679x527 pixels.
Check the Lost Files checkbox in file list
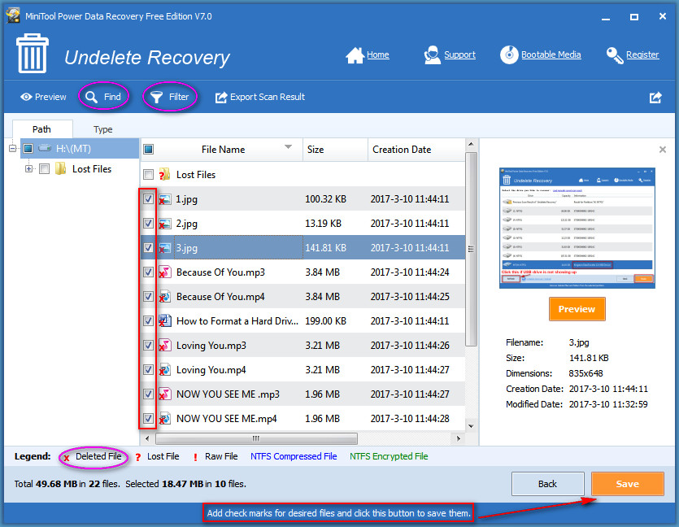coord(148,175)
